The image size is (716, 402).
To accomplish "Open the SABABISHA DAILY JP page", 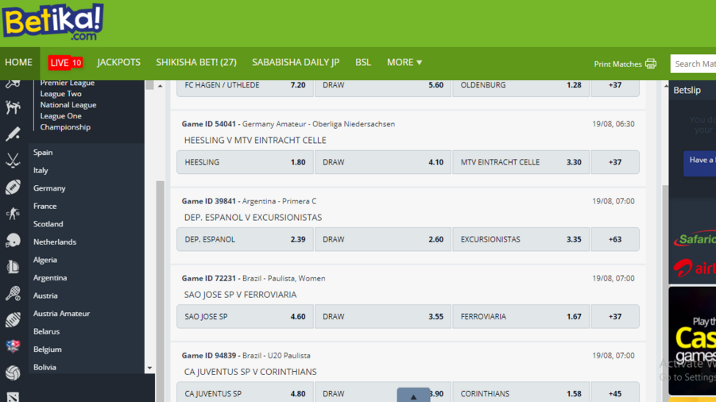I will tap(295, 62).
